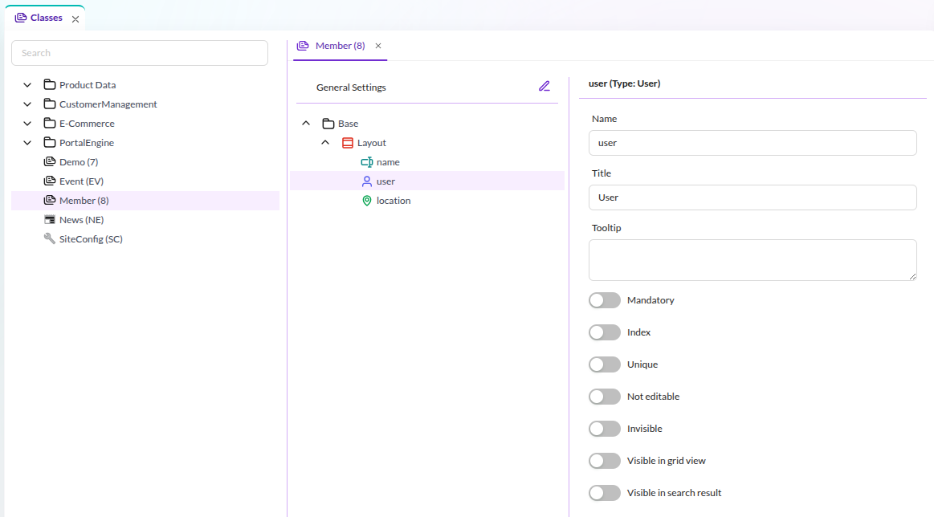Click the user person icon

point(367,181)
